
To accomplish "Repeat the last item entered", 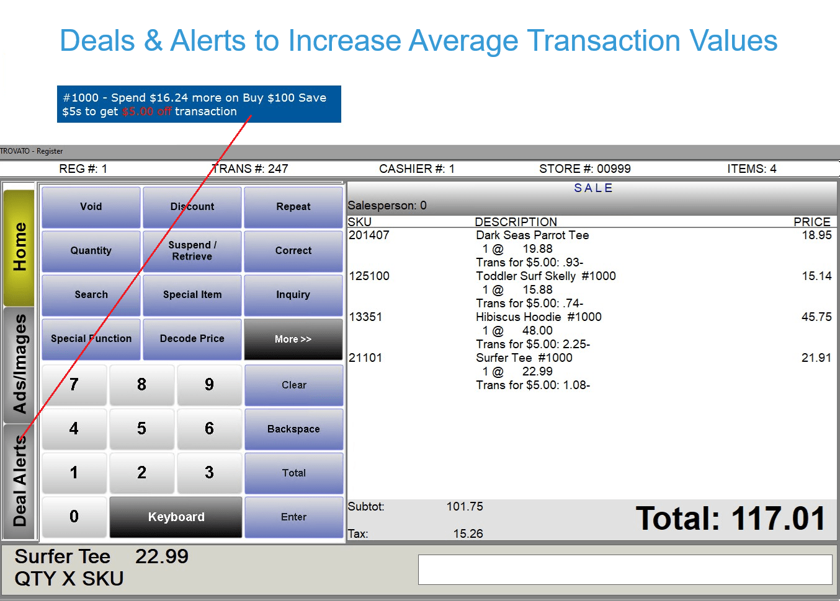I will tap(293, 206).
